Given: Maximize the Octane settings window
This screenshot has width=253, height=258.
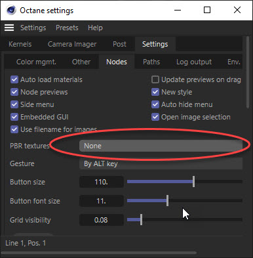Looking at the screenshot, I should pos(207,10).
